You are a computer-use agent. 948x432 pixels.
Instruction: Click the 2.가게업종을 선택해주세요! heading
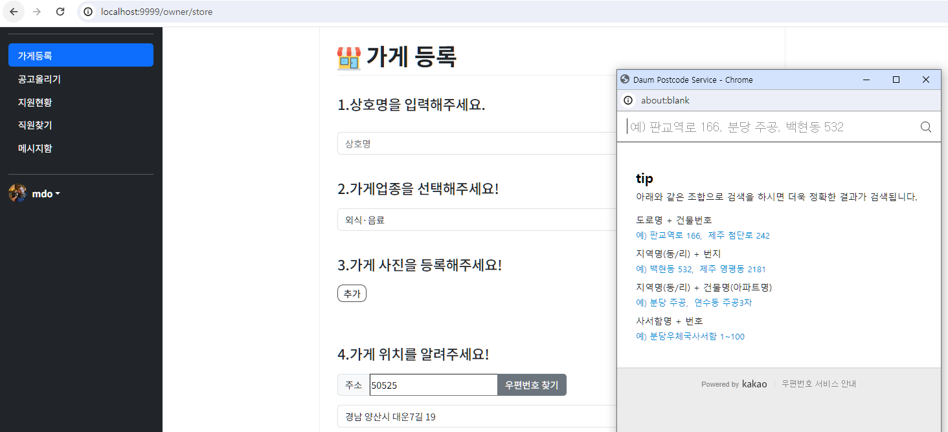click(x=418, y=189)
